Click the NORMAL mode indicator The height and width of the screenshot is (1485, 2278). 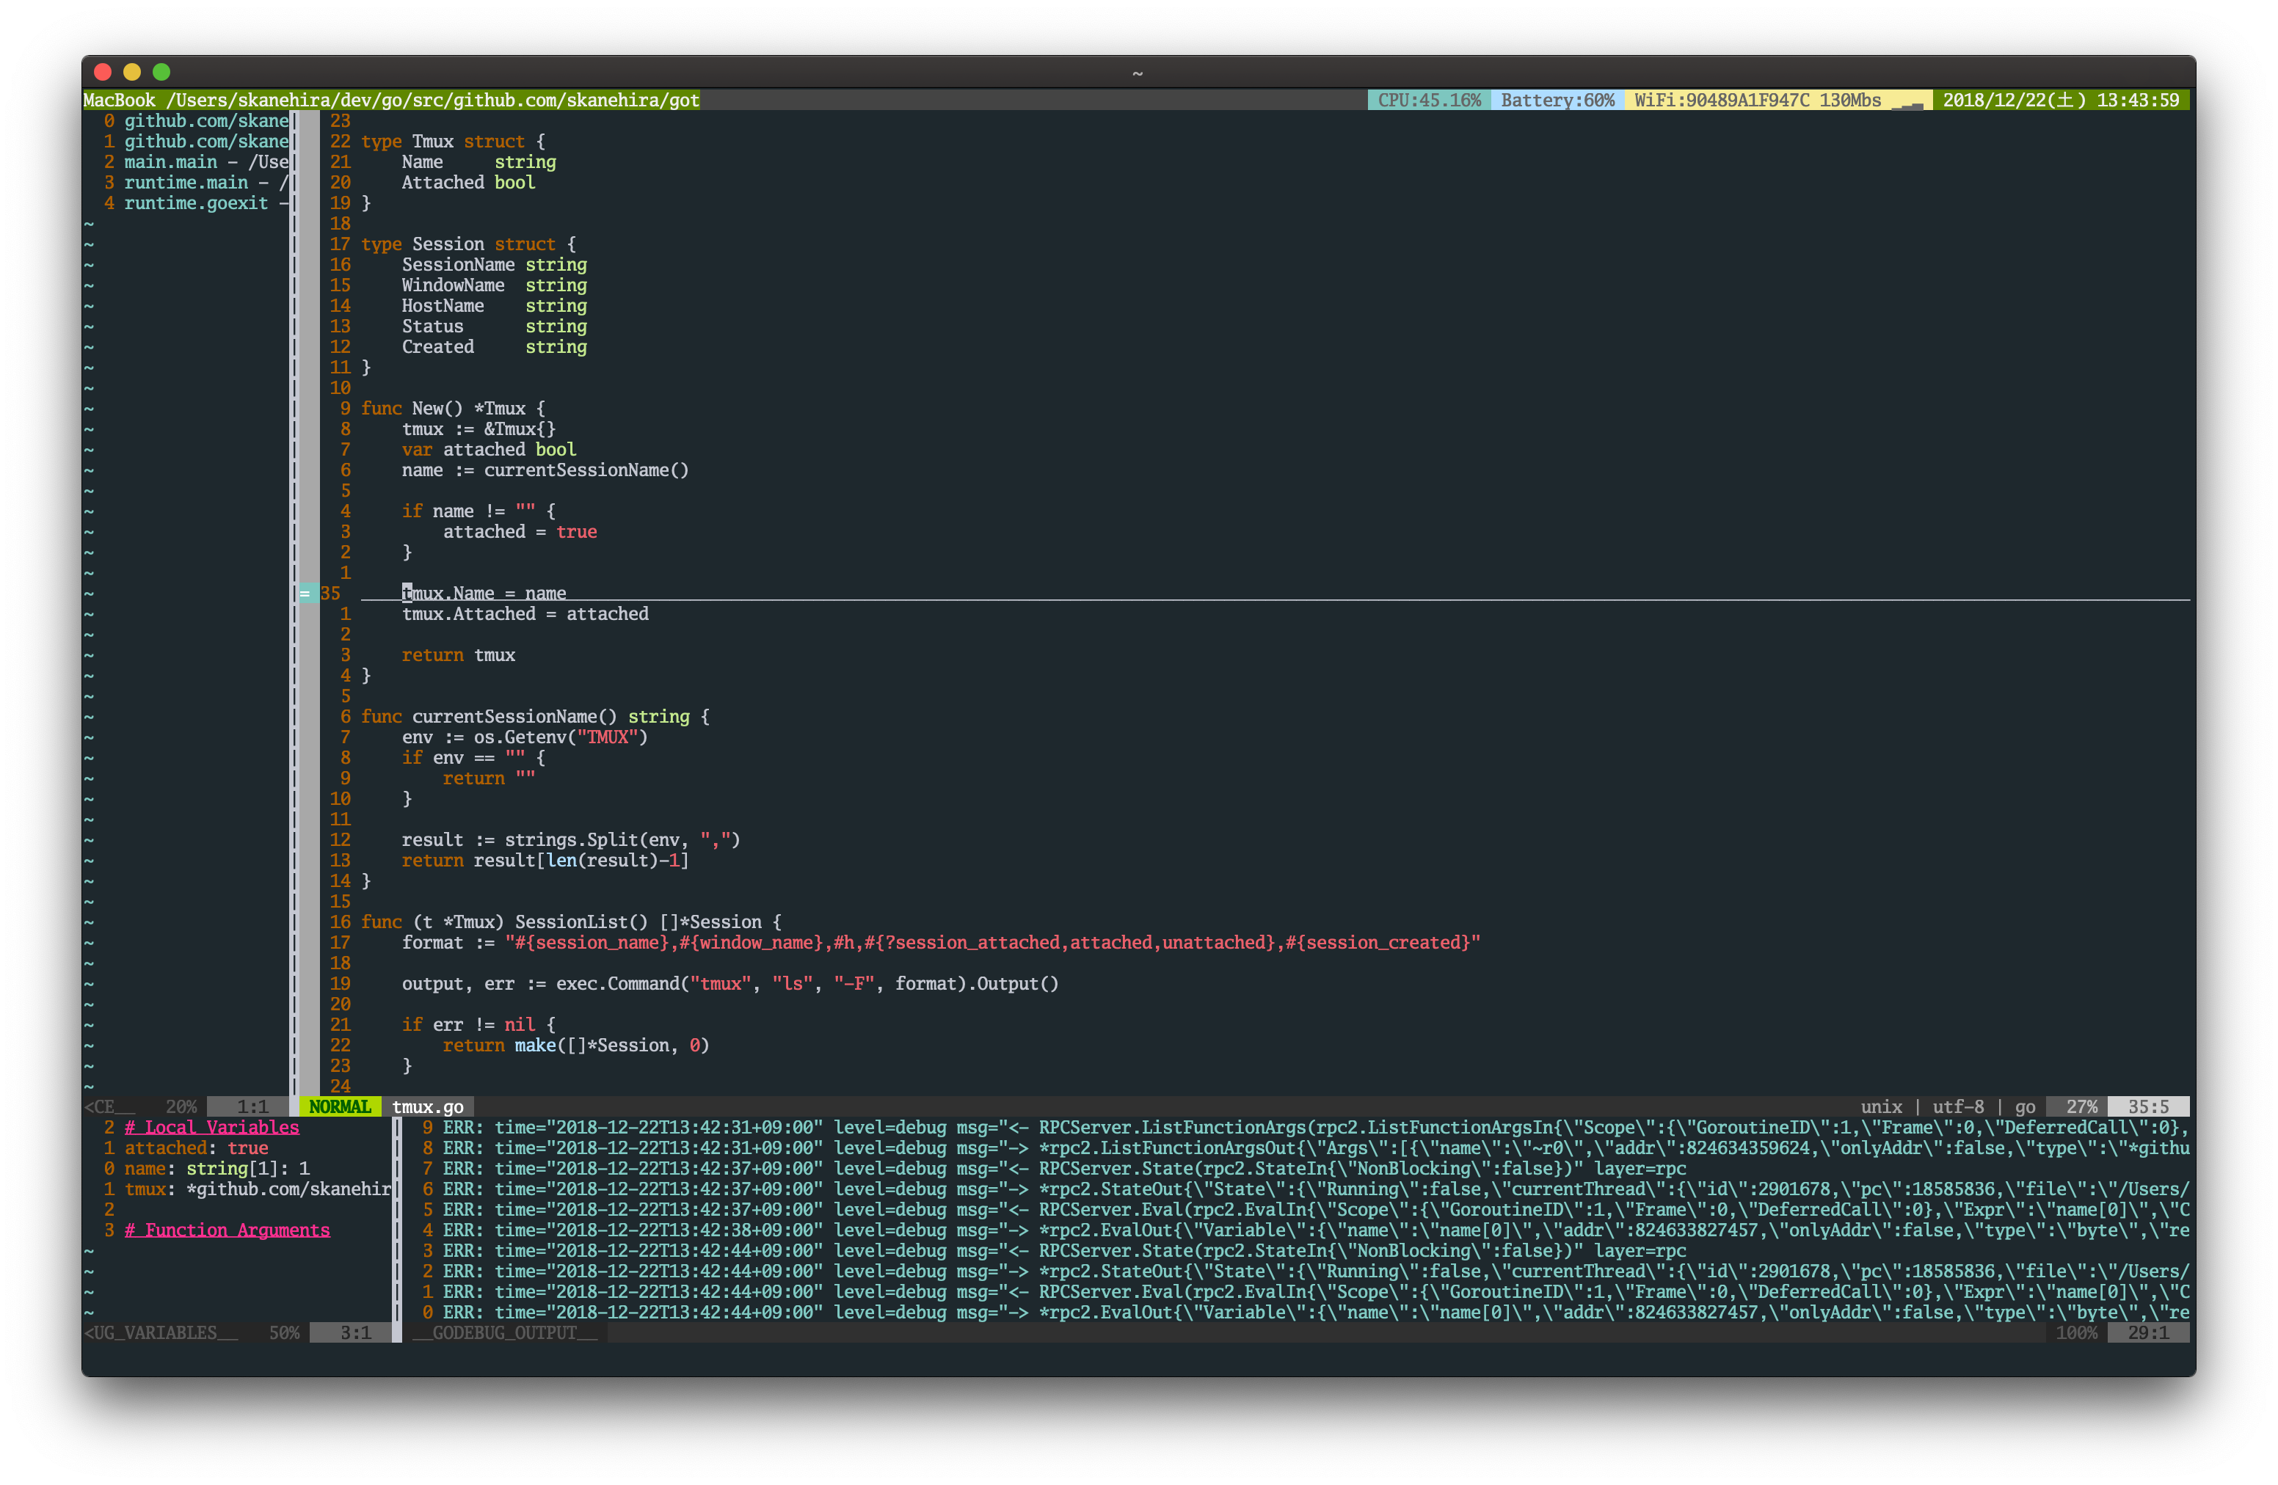pyautogui.click(x=340, y=1107)
